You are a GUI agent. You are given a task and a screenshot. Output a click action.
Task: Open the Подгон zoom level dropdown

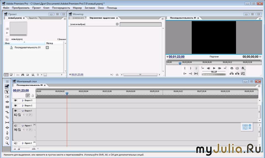214,57
